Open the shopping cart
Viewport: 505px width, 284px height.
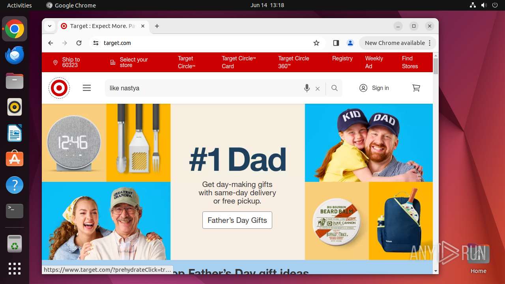coord(416,88)
